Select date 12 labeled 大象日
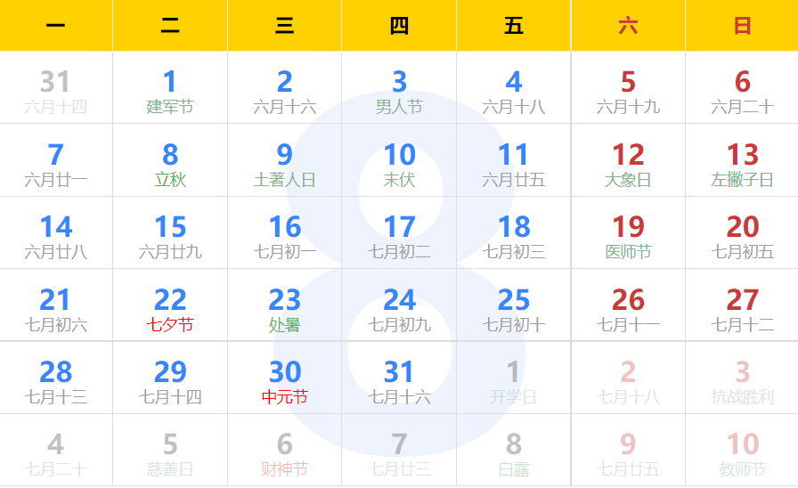The height and width of the screenshot is (488, 798). click(628, 160)
